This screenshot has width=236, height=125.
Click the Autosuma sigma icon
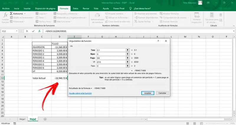click(12, 14)
